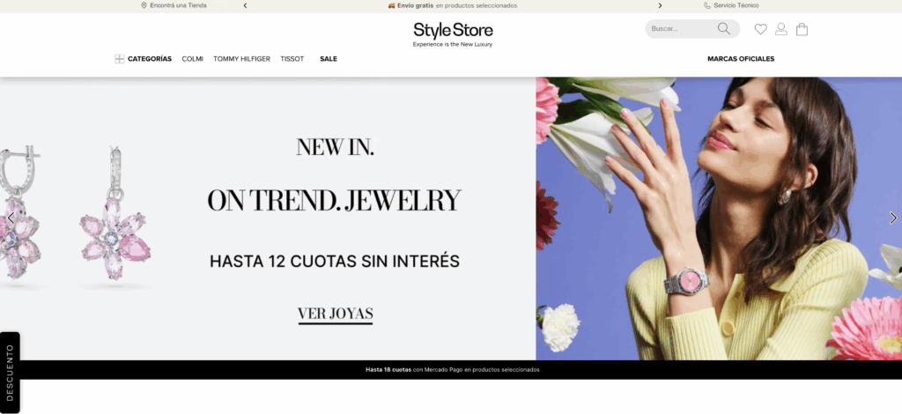Click the VER JOYAS link
Image resolution: width=902 pixels, height=414 pixels.
click(x=336, y=314)
